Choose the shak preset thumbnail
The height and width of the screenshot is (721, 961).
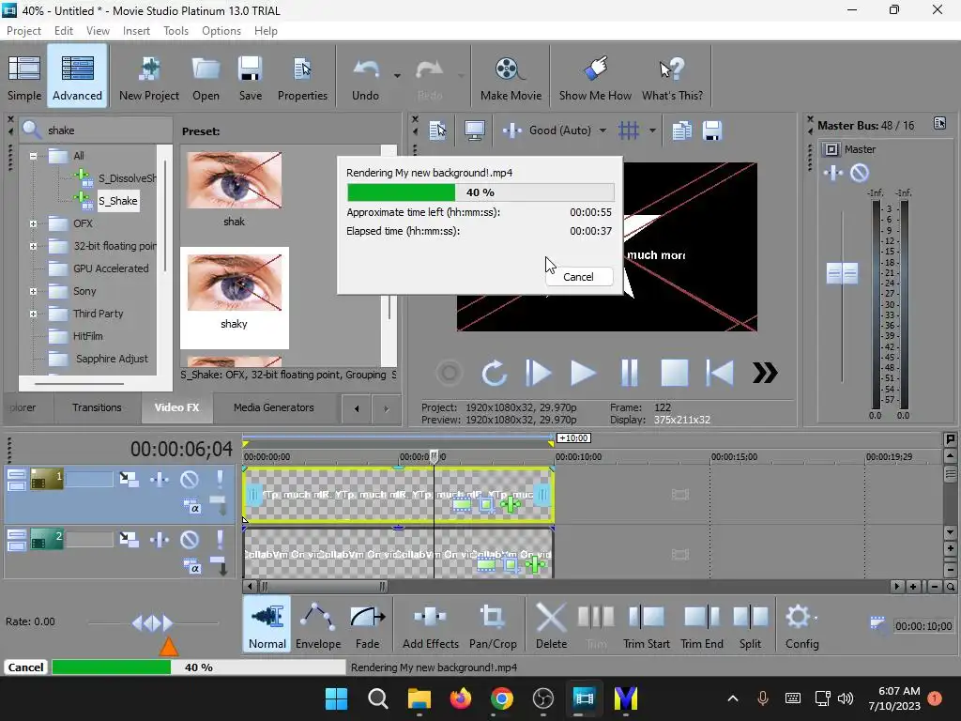click(x=234, y=181)
